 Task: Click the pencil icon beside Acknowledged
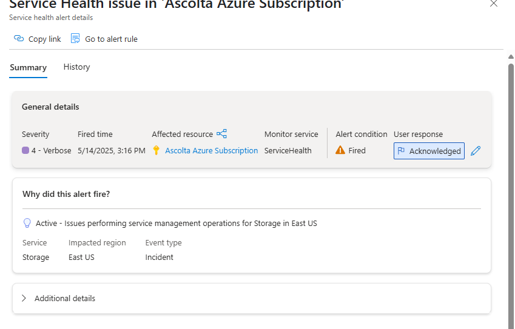[476, 151]
